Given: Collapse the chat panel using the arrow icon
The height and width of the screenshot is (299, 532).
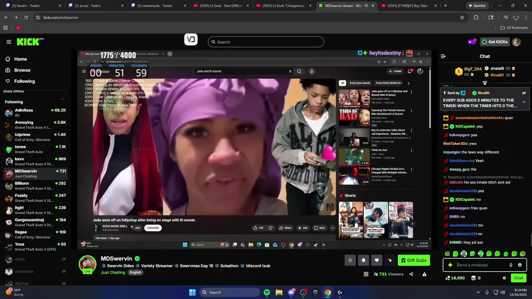Looking at the screenshot, I should (x=443, y=56).
